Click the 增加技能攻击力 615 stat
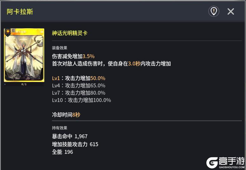Screen dimensions: 246x170 pos(75,144)
